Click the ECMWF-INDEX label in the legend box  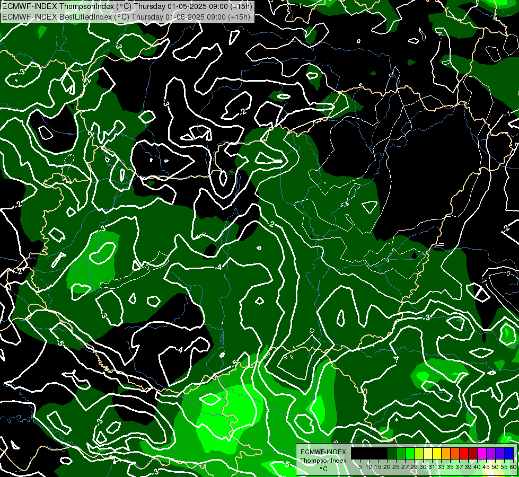(323, 452)
